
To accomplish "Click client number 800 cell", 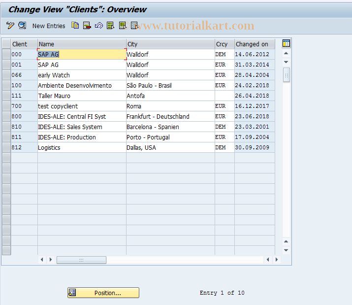I will coord(24,116).
